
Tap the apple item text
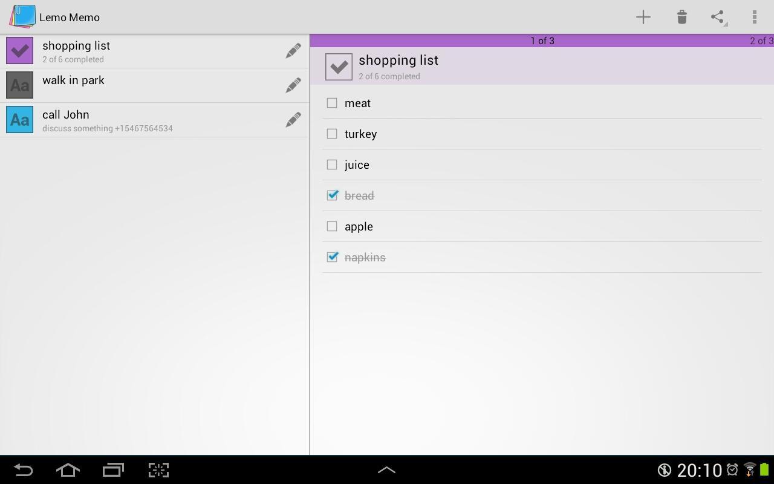[x=359, y=227]
